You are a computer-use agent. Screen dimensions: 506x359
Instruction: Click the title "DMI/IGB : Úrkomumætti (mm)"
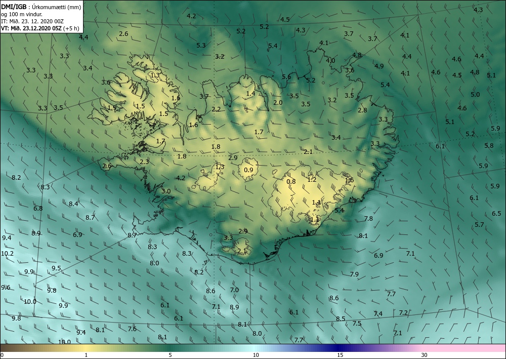(40, 7)
